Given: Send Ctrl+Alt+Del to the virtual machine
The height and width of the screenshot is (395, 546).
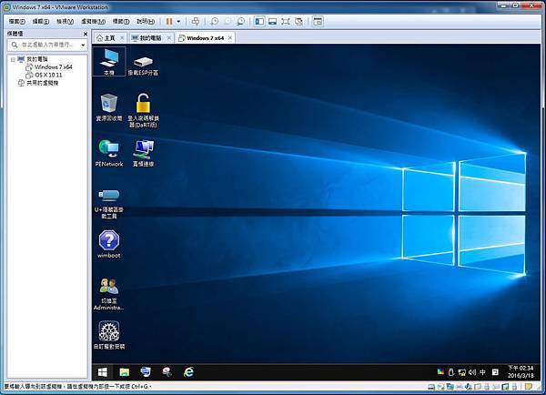Looking at the screenshot, I should pyautogui.click(x=196, y=22).
